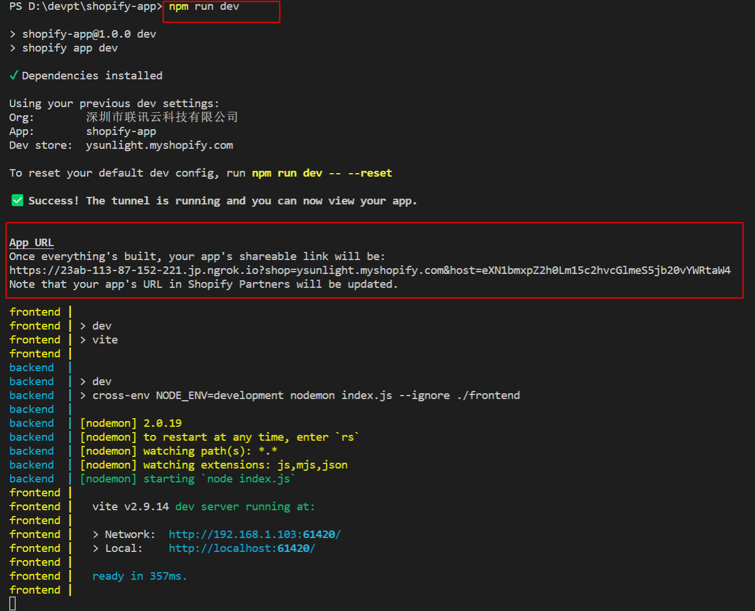Viewport: 755px width, 611px height.
Task: Open the Network URL 192.168.1.103:61420
Action: [255, 535]
